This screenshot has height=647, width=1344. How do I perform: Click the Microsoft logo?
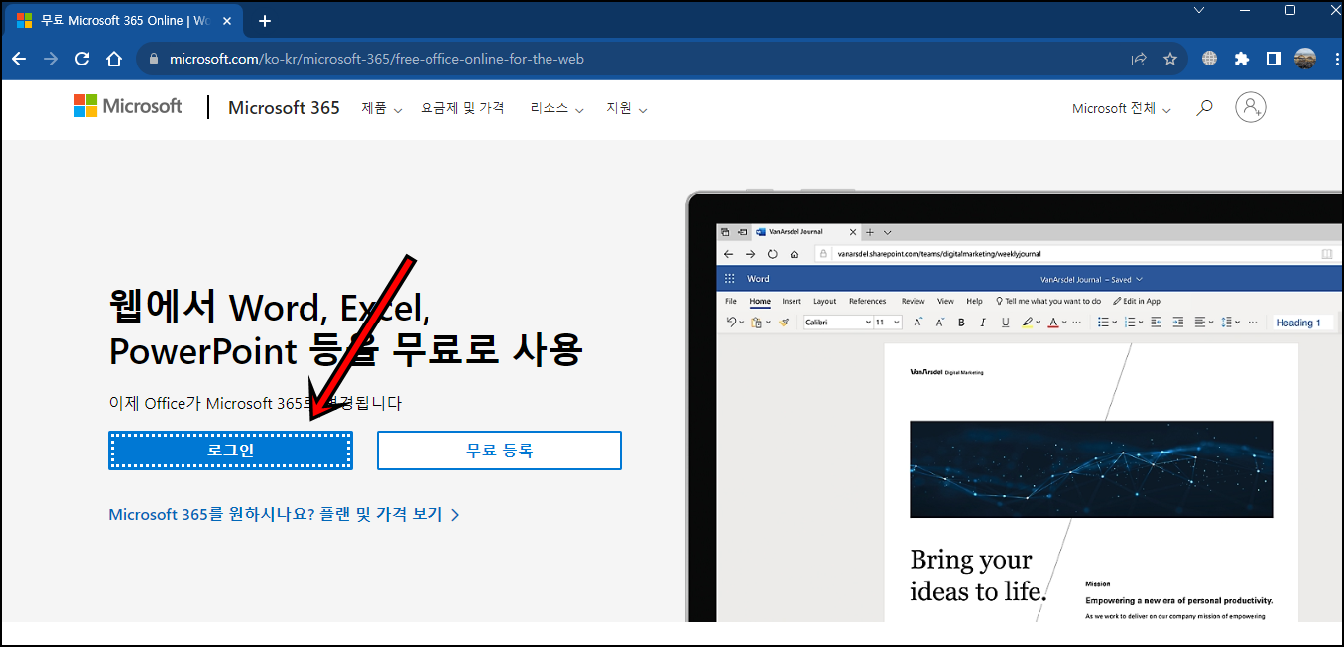tap(128, 106)
